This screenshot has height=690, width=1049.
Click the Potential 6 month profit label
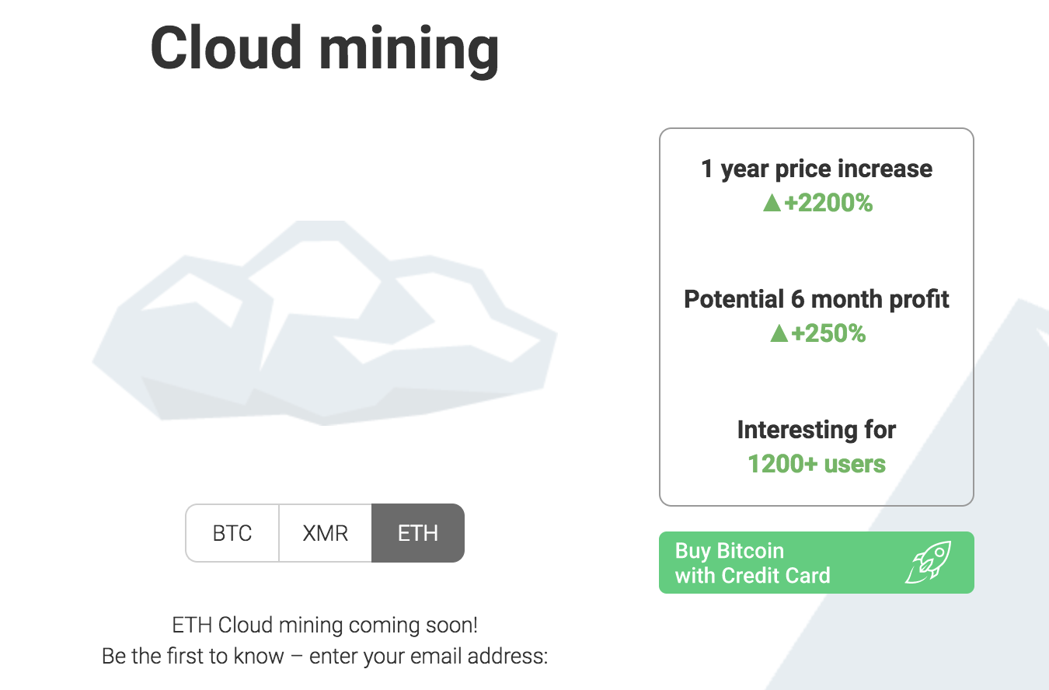click(x=817, y=299)
